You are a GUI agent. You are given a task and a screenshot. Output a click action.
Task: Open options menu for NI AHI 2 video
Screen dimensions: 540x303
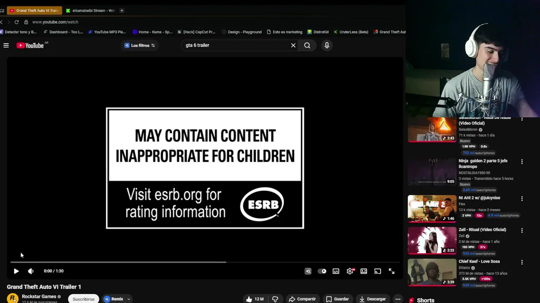point(522,199)
